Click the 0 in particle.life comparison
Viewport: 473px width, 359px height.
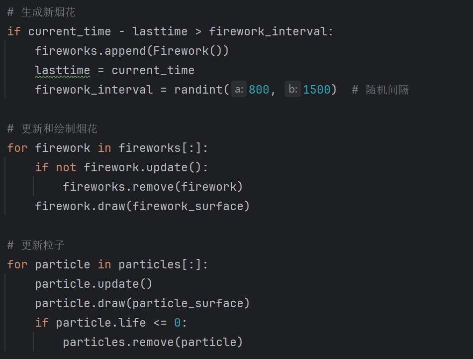click(177, 323)
